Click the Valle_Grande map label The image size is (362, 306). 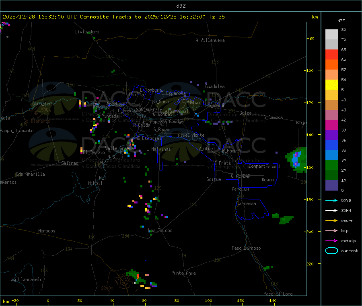[x=119, y=148]
